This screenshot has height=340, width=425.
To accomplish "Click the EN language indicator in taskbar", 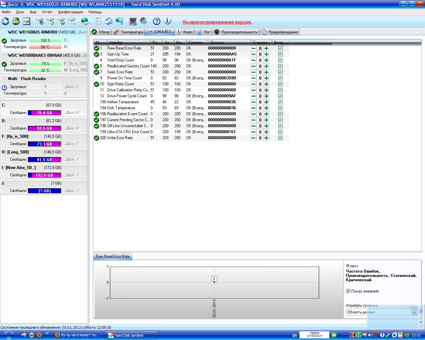I will [295, 335].
